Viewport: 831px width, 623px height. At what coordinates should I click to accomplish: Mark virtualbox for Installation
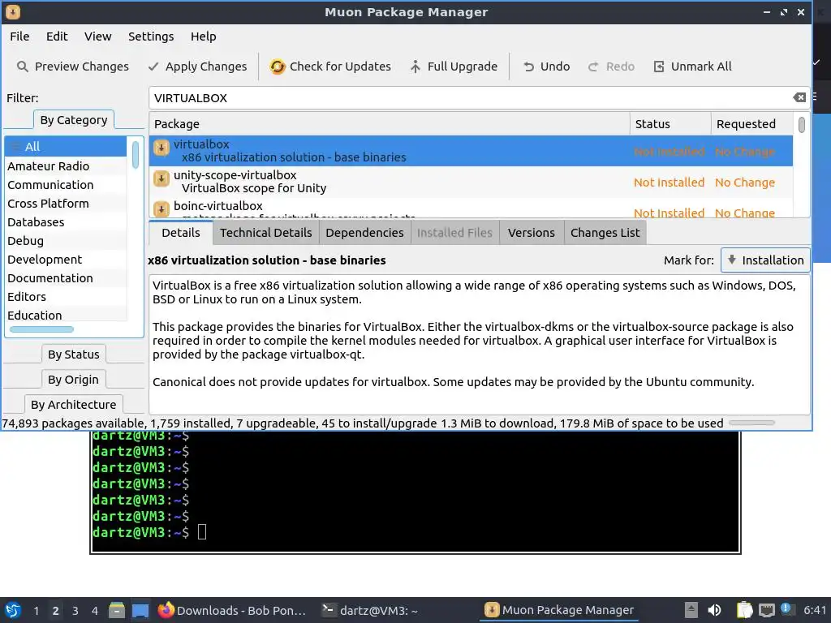point(765,260)
